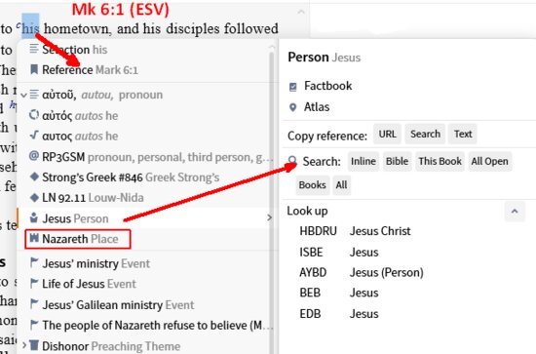Click the flag icon beside Life of Jesus
Screen dimensions: 536x354
(34, 283)
